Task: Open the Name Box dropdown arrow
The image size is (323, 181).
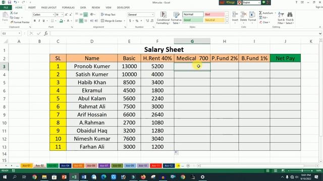Action: coord(19,33)
